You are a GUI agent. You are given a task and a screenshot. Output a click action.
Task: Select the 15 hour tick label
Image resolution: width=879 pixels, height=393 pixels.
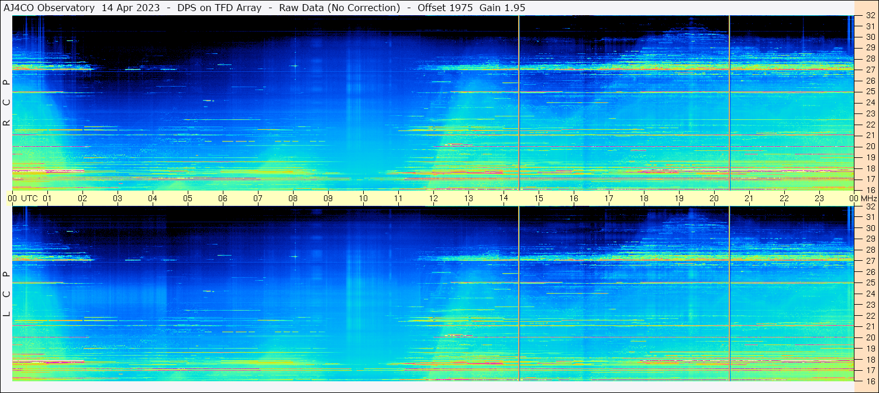point(539,198)
